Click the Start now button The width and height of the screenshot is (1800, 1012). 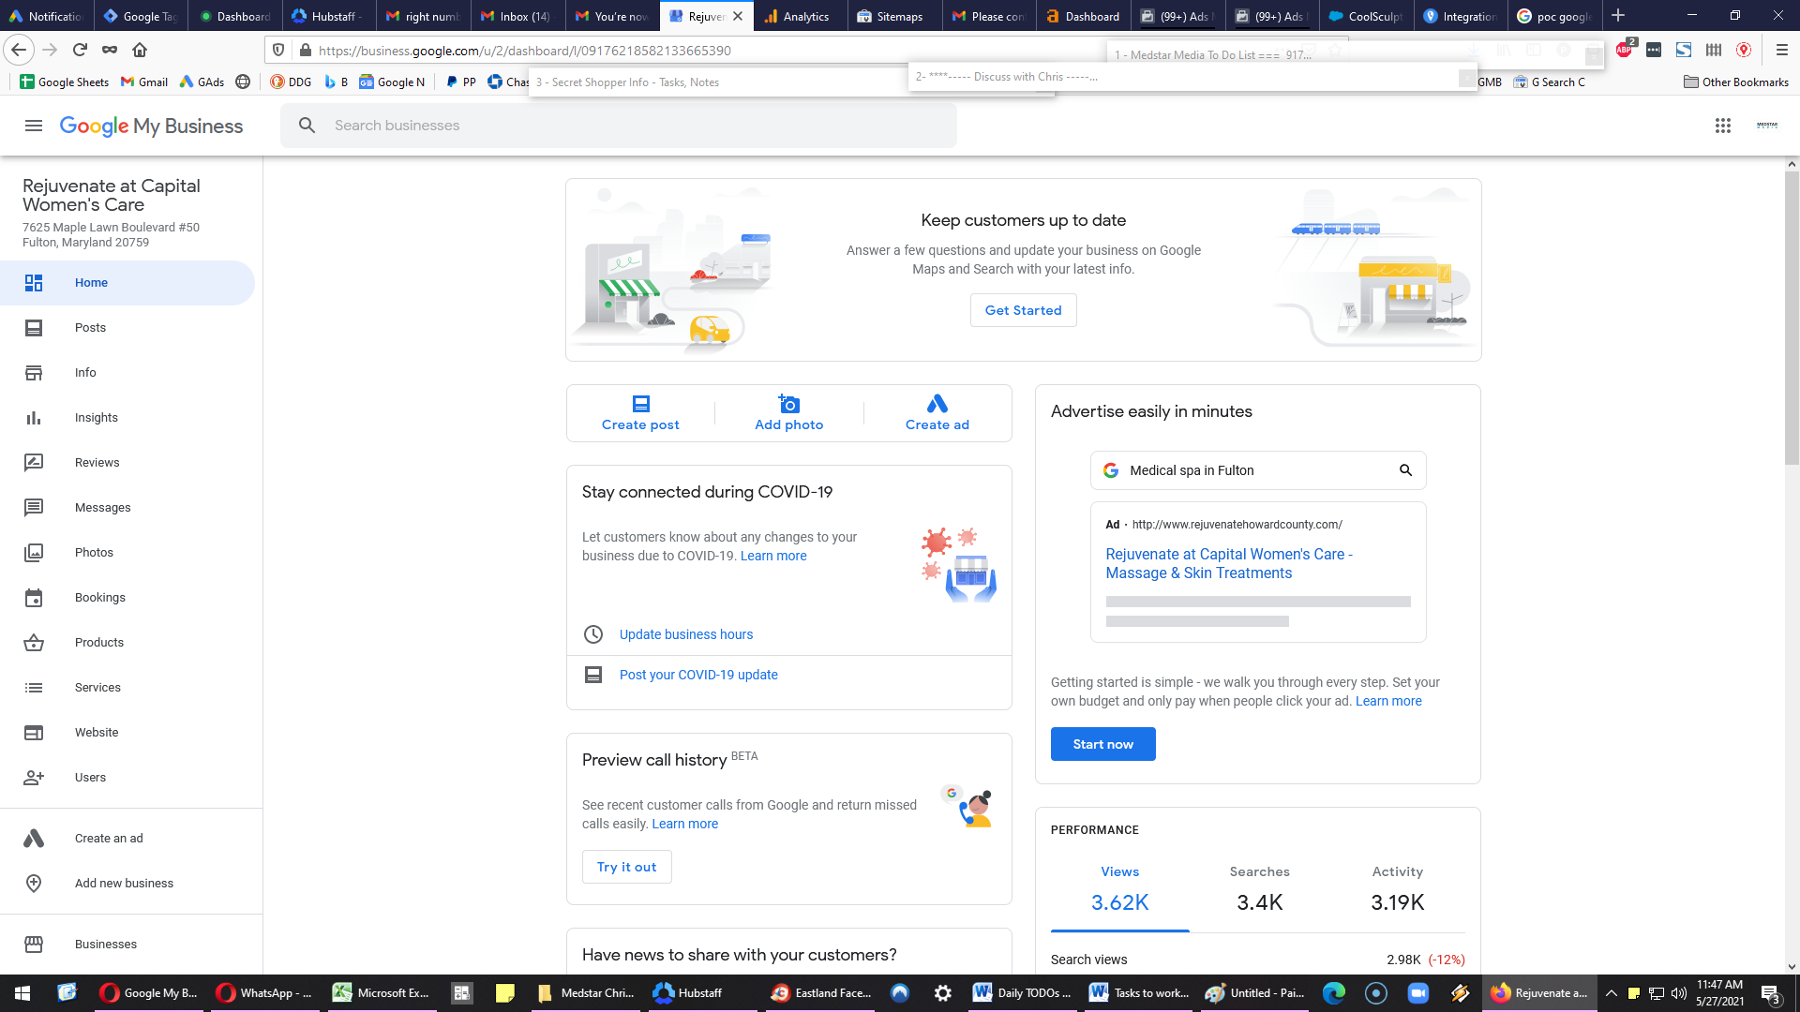[x=1103, y=744]
